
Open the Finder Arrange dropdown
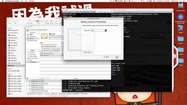click(x=47, y=21)
